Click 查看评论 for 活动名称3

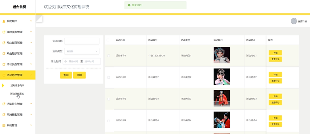[x=275, y=103]
